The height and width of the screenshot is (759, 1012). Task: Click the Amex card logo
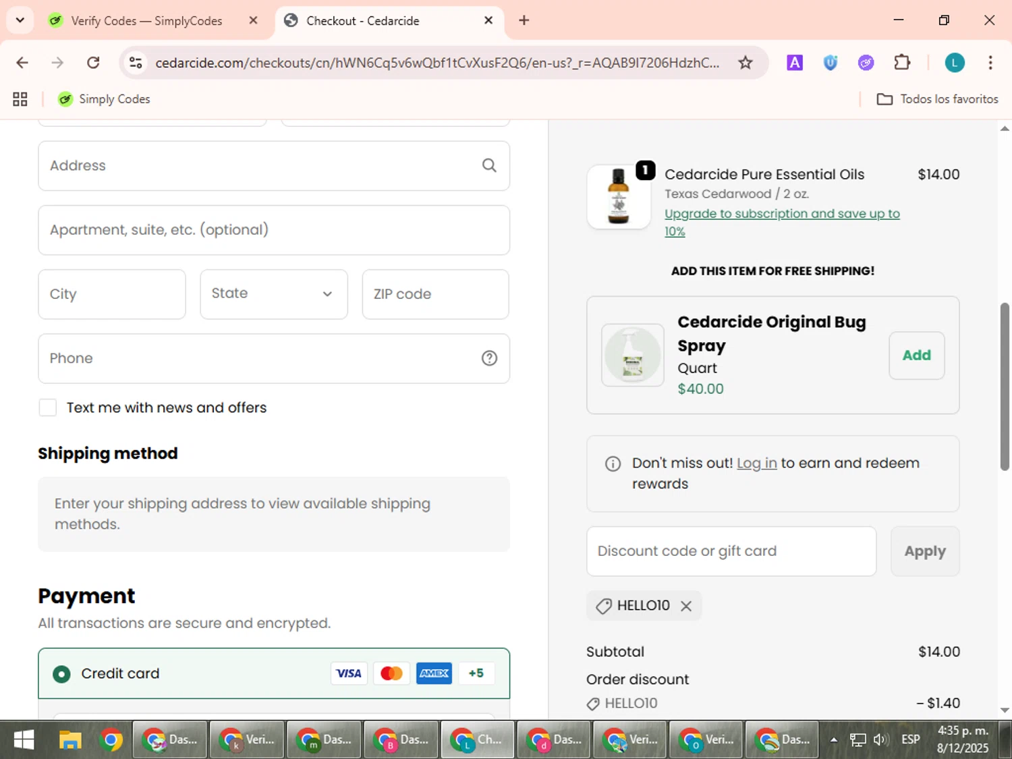[434, 673]
